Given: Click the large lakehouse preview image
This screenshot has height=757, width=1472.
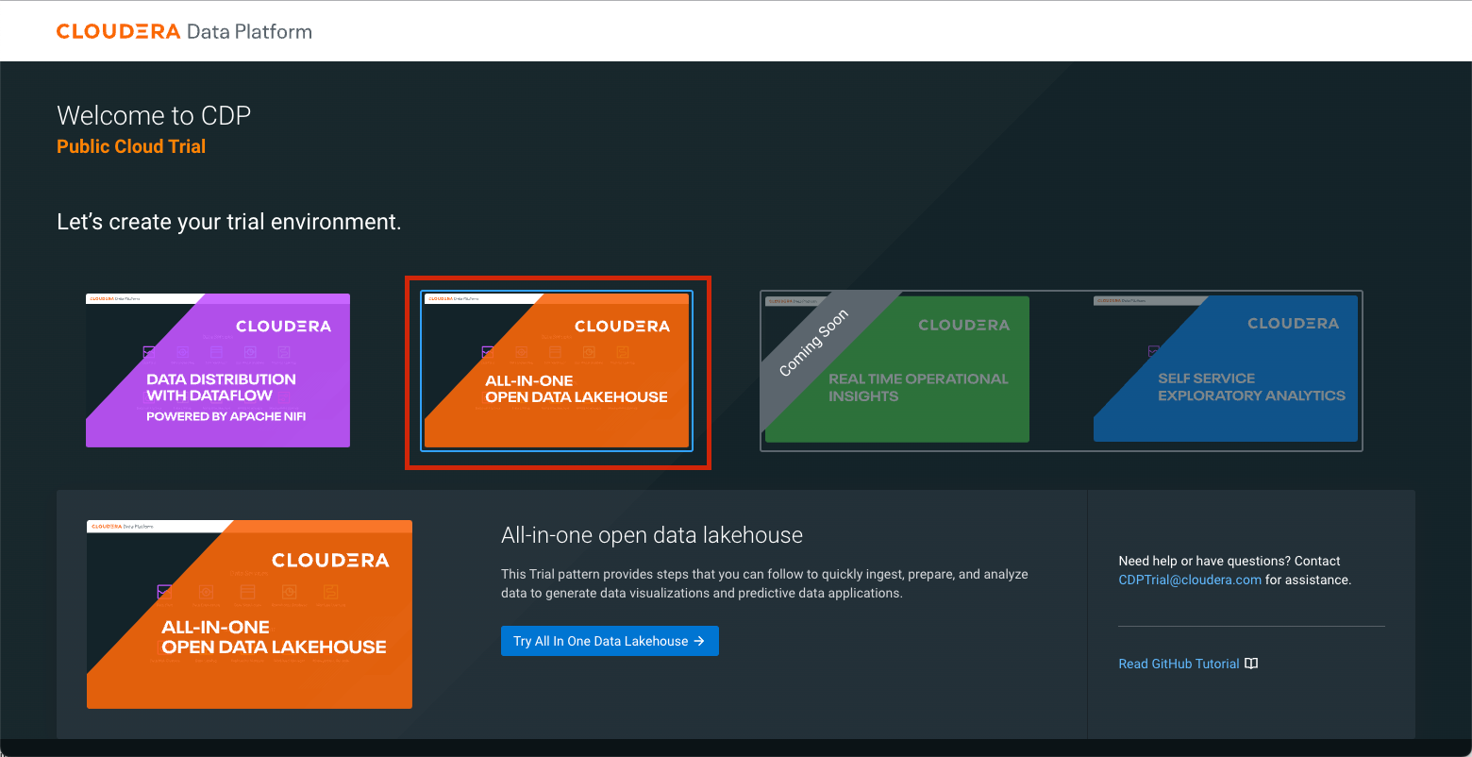Looking at the screenshot, I should click(x=249, y=614).
